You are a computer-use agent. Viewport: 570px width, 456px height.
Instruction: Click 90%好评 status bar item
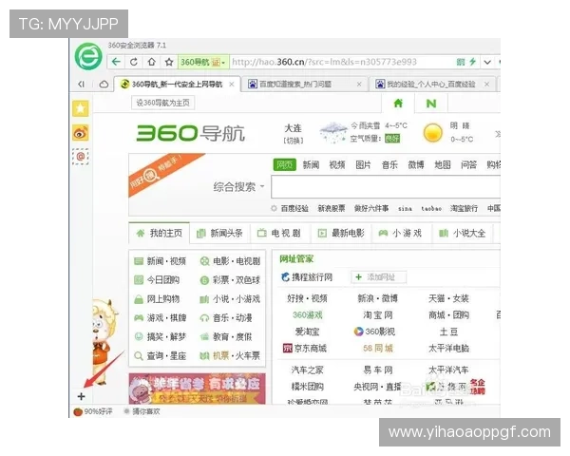pos(93,411)
